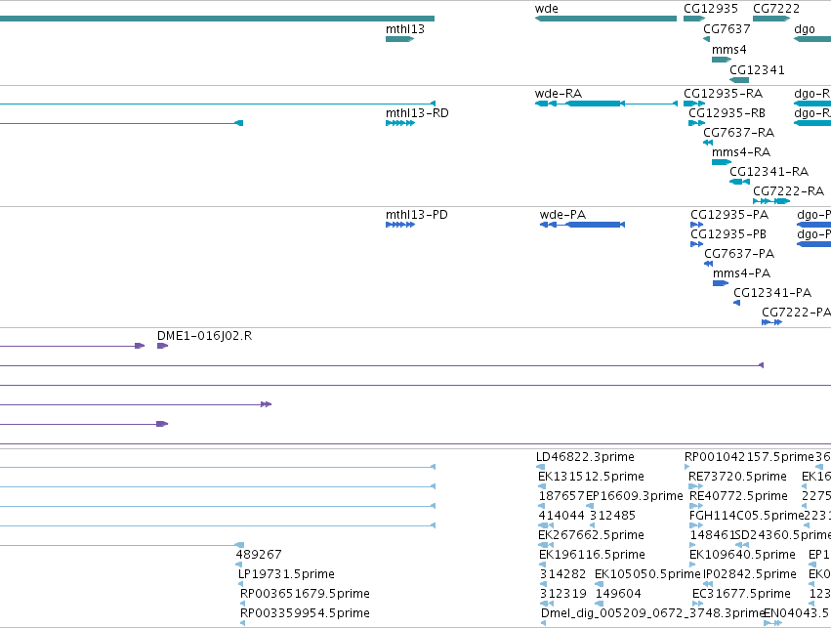Image resolution: width=831 pixels, height=628 pixels.
Task: Select the RE73720.5prime EST label
Action: 737,477
